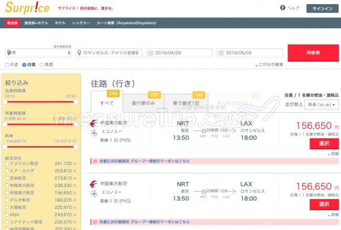Click the 再検索 search again button
Image resolution: width=341 pixels, height=230 pixels.
[313, 53]
